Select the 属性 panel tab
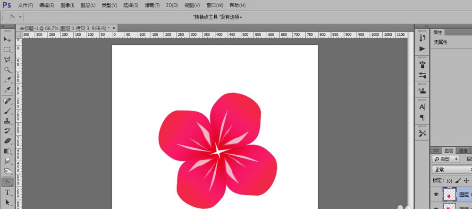472x209 pixels. [x=438, y=33]
